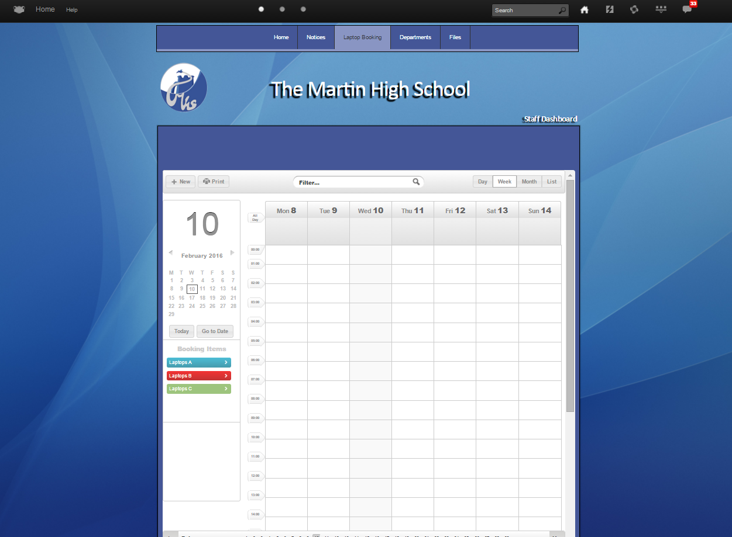Click the All Day row label

pos(255,217)
